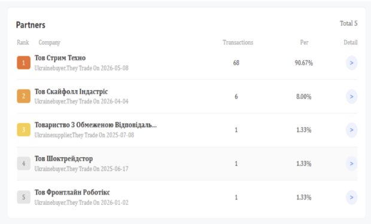The image size is (371, 224).
Task: Open detail arrow for Тов Шоктрейдстор
Action: pos(352,164)
